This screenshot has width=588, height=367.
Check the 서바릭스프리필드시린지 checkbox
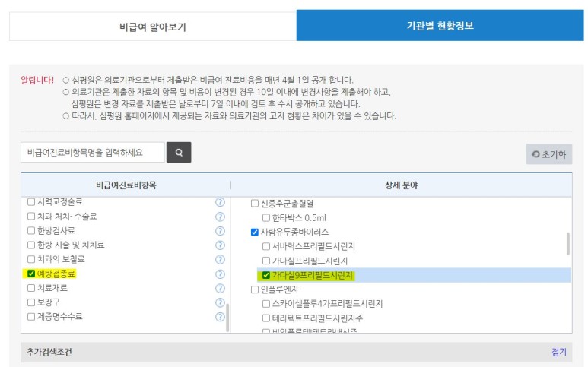[x=266, y=246]
